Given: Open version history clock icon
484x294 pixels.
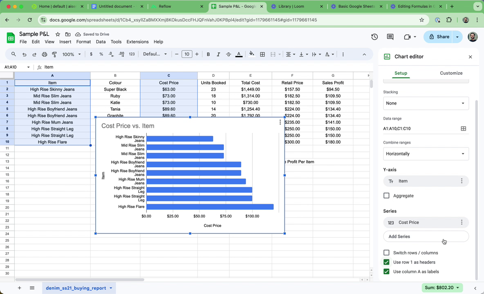Looking at the screenshot, I should [x=374, y=37].
